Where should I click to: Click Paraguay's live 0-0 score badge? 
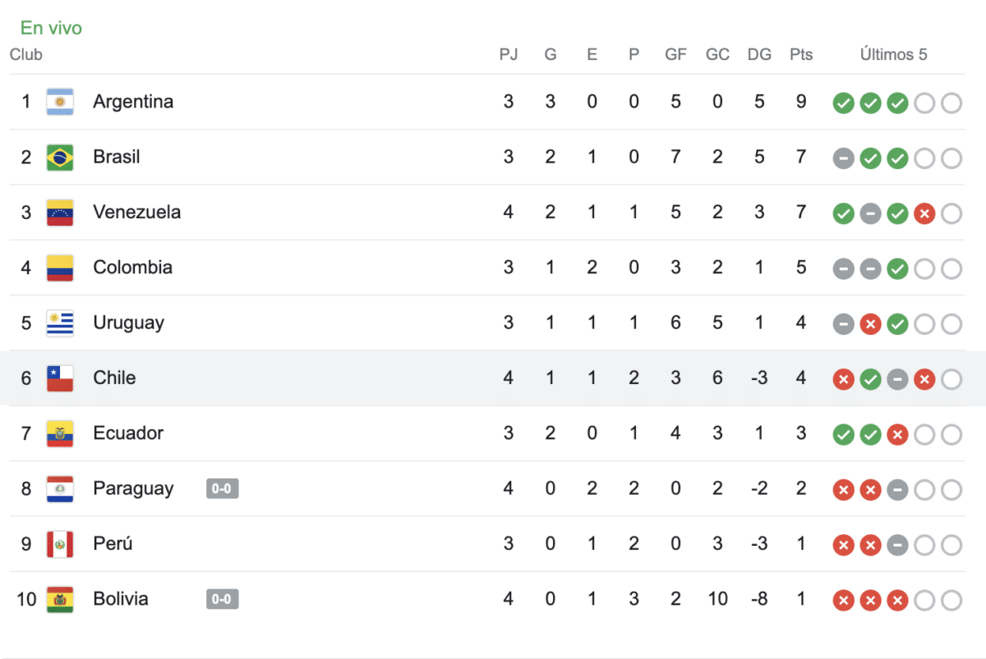click(x=222, y=488)
